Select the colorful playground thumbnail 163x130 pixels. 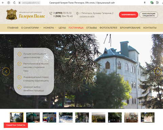[49, 117]
